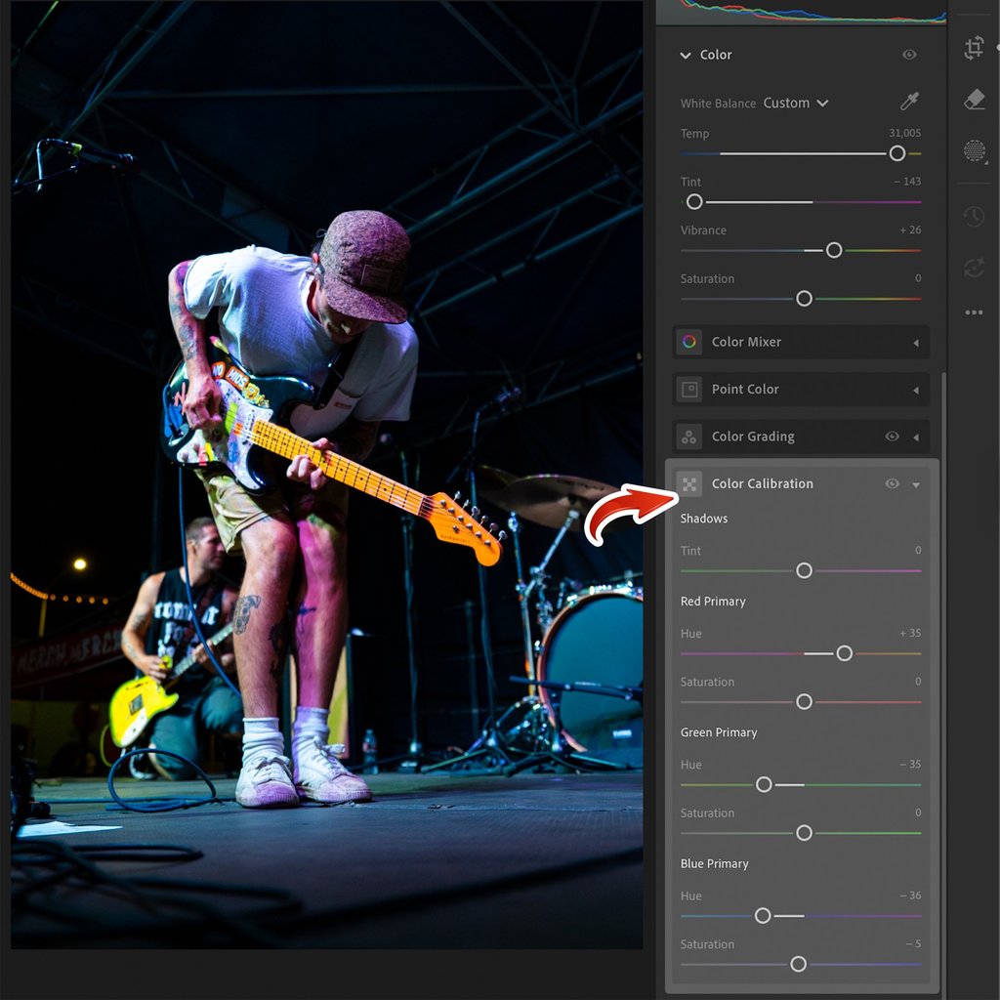Select the White Balance eyedropper

click(x=908, y=102)
